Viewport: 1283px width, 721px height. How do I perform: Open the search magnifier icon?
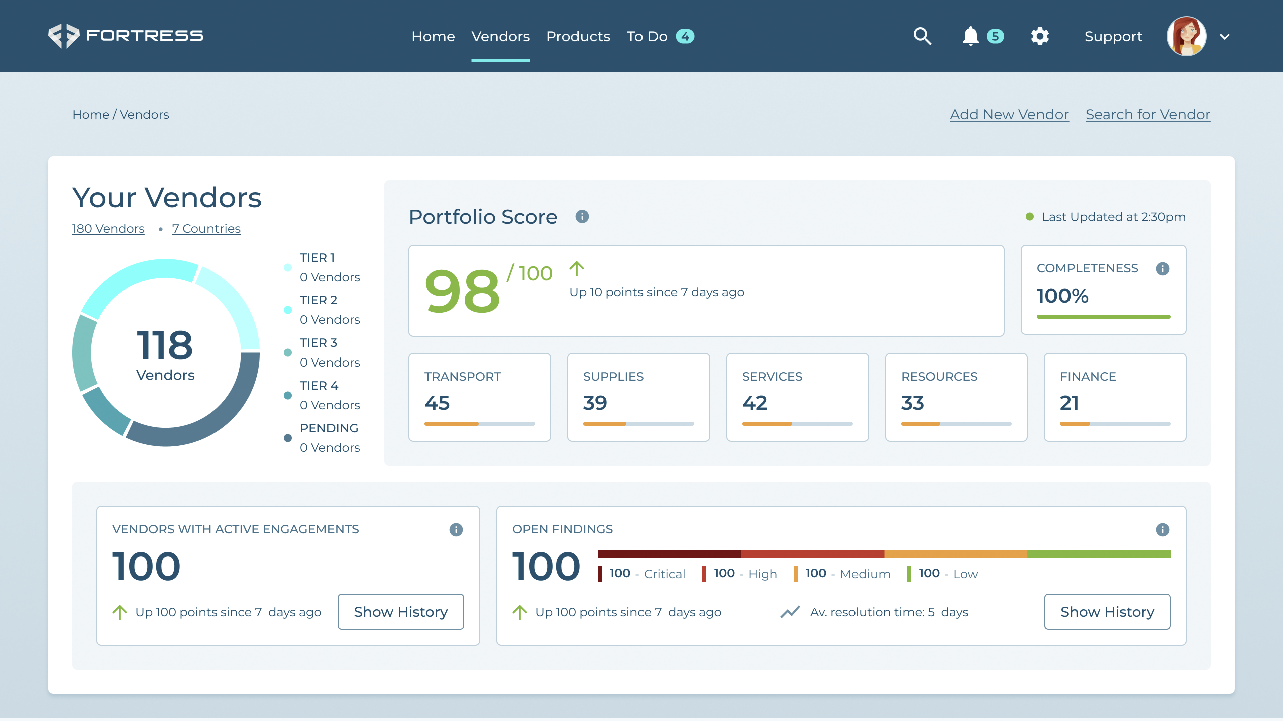pyautogui.click(x=922, y=36)
